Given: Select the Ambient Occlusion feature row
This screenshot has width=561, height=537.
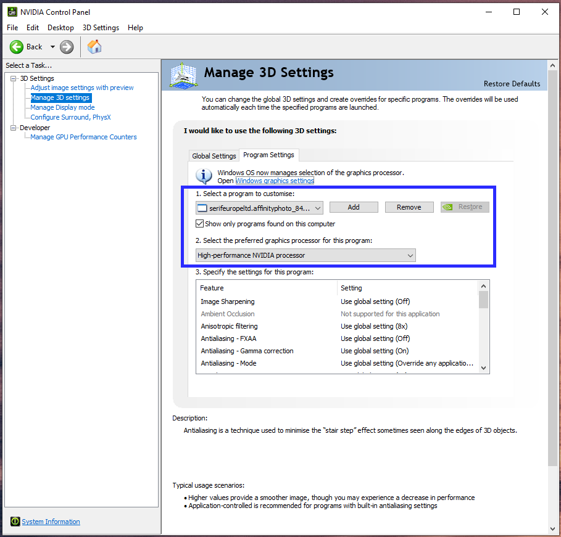Looking at the screenshot, I should (337, 314).
